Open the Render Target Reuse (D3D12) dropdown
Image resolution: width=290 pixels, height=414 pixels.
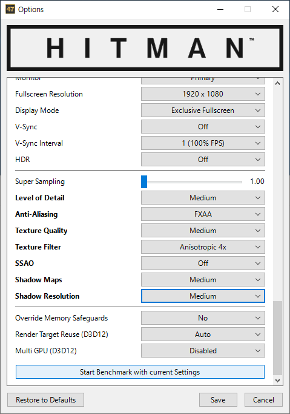(x=203, y=334)
